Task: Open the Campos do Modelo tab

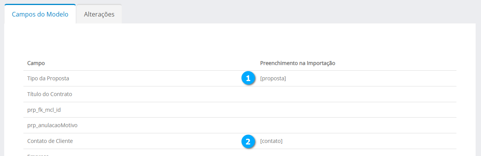Action: pyautogui.click(x=40, y=14)
